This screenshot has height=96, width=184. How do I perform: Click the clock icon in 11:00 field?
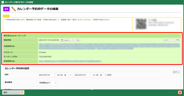point(101,75)
